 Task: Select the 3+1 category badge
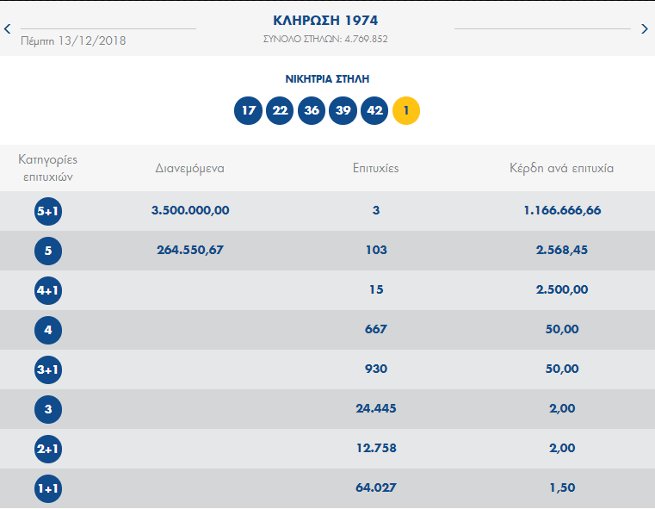coord(48,370)
